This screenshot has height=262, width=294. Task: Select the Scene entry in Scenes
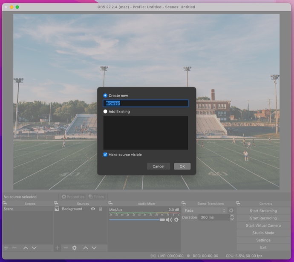[28, 209]
